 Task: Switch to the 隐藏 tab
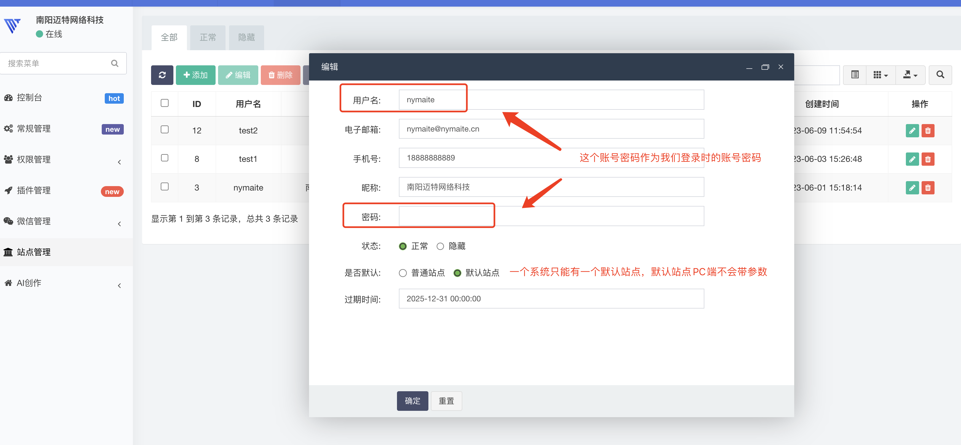246,37
